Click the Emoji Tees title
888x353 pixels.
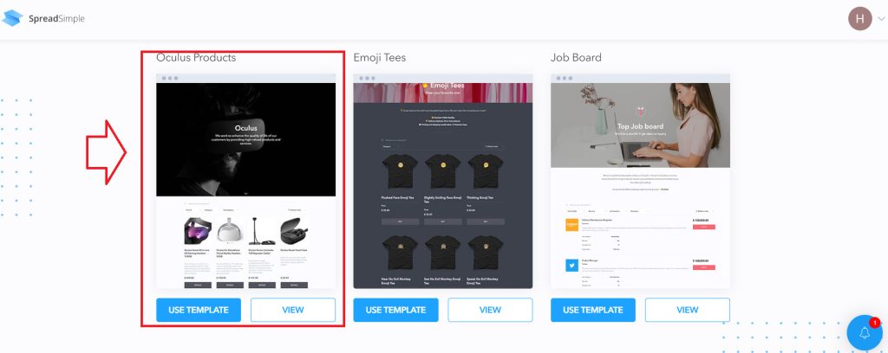pos(380,58)
